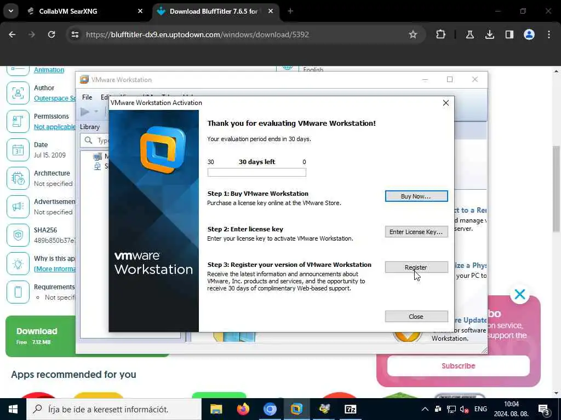The height and width of the screenshot is (420, 561).
Task: Go forward in the browser
Action: pos(32,34)
